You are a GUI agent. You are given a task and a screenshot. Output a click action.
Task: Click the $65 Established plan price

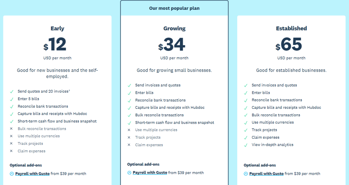click(x=289, y=45)
